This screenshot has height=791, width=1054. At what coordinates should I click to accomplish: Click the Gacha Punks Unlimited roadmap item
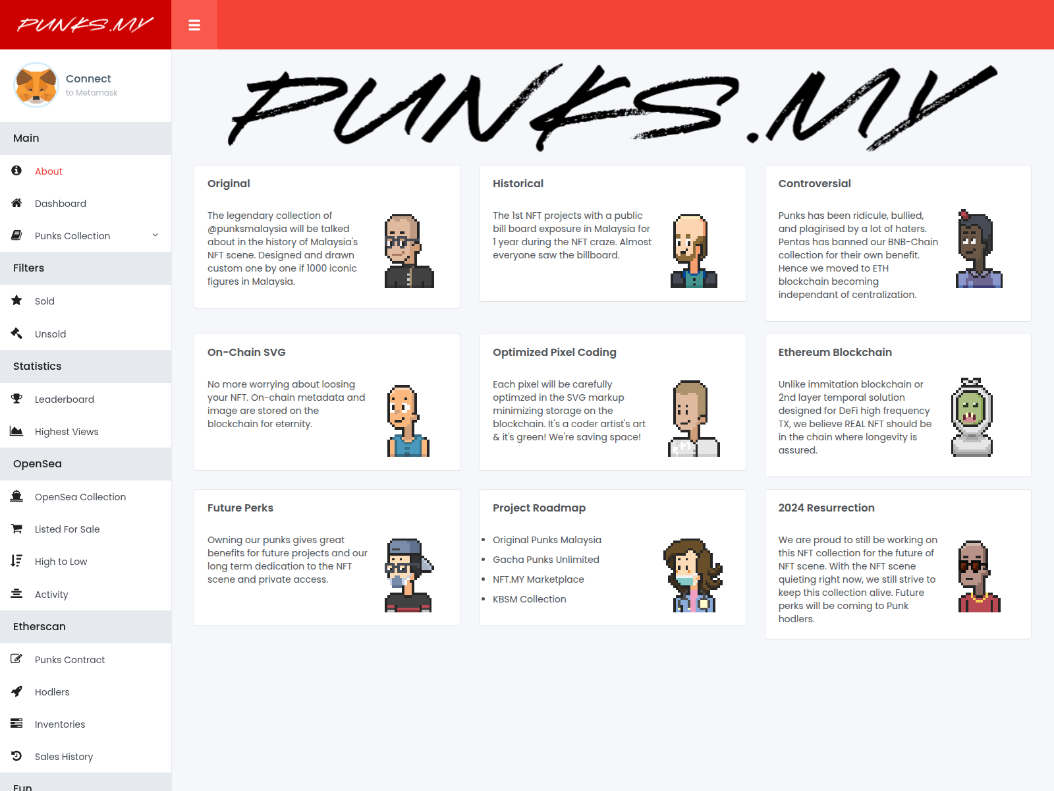pyautogui.click(x=546, y=560)
